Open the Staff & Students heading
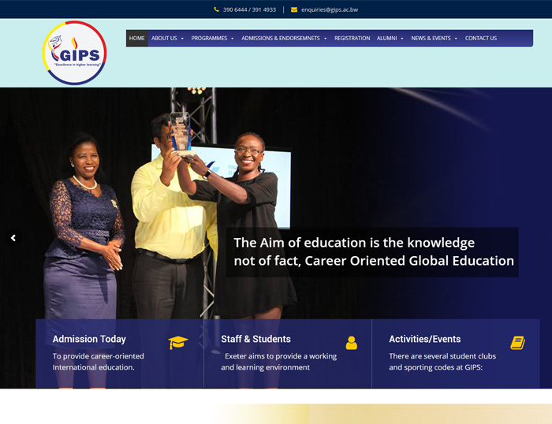 tap(255, 339)
